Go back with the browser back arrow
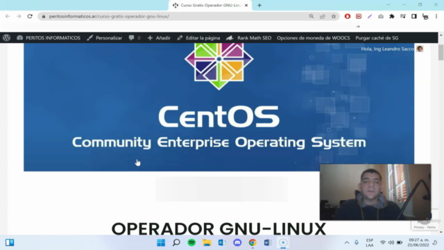444x250 pixels. point(8,17)
